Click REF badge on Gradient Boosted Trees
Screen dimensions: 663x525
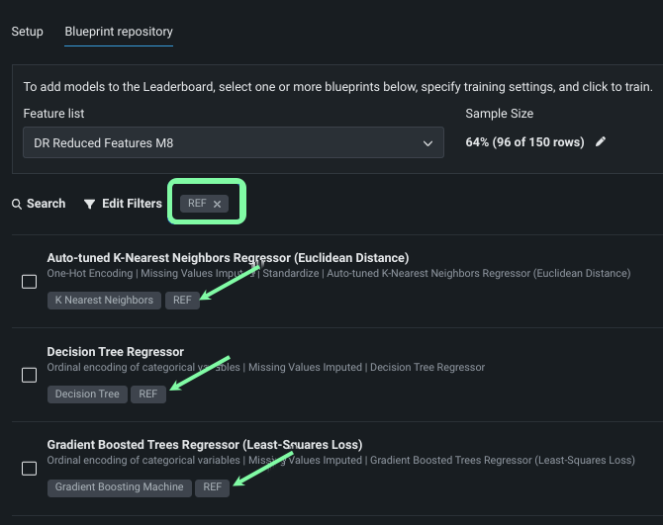(212, 486)
